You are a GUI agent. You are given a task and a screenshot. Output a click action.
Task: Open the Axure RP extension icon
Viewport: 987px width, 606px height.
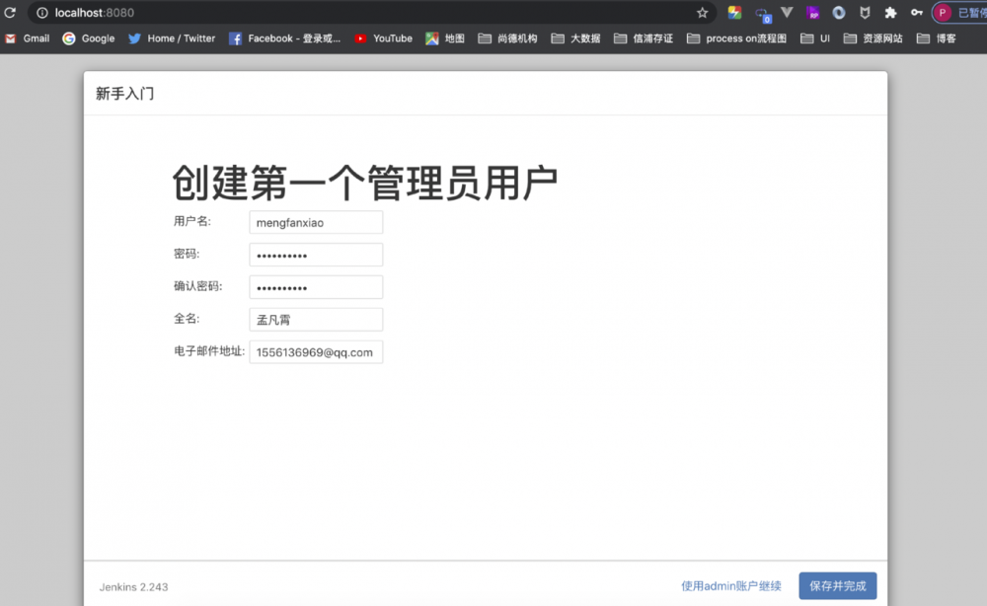click(811, 12)
